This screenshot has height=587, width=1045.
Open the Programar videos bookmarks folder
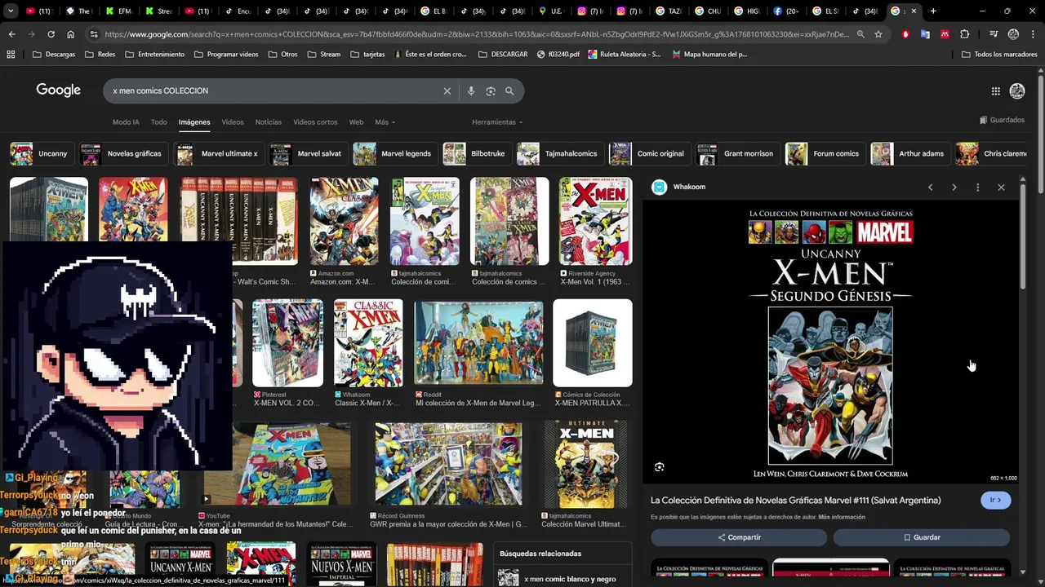227,54
